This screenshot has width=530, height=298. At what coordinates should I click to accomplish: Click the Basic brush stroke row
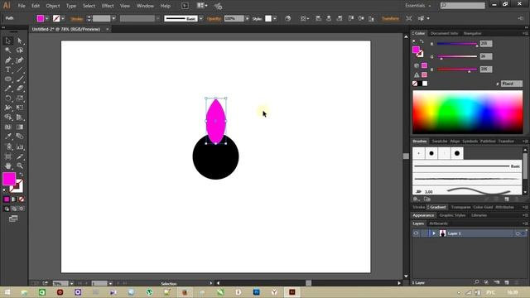[467, 166]
